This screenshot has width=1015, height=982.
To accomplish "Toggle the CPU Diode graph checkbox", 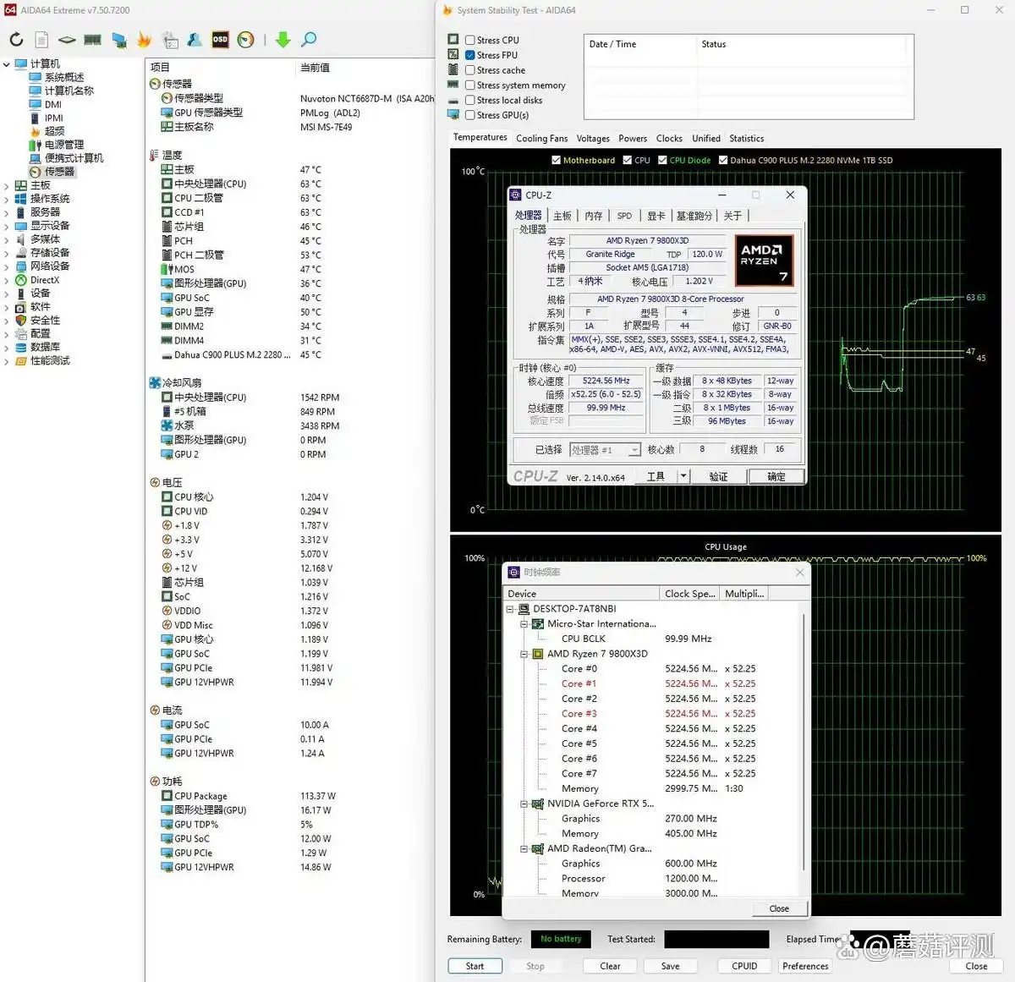I will tap(661, 160).
